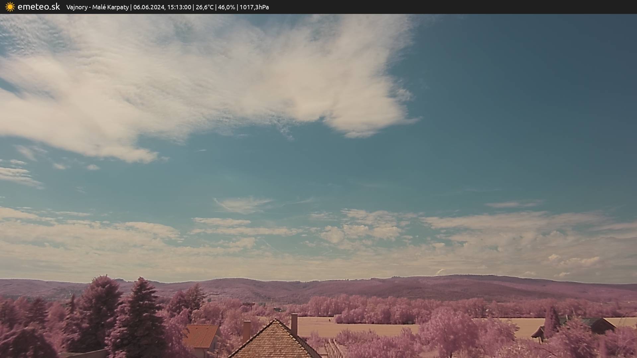This screenshot has height=358, width=637.
Task: Click the shorter chimney left of roof peak
Action: (x=247, y=330)
